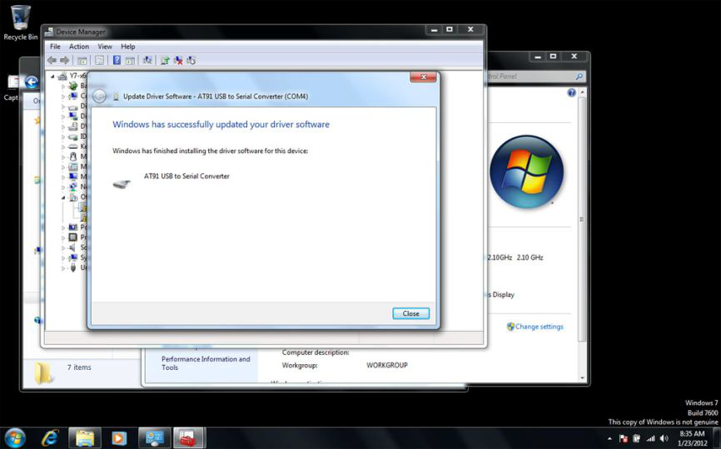The height and width of the screenshot is (449, 721).
Task: Expand the Keyboards tree node
Action: [62, 146]
